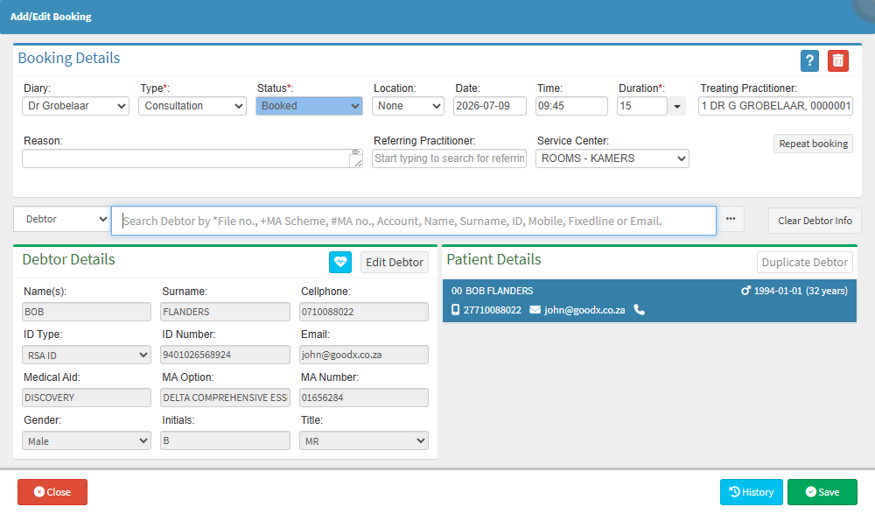Open the Debtor search type dropdown
875x514 pixels.
(x=62, y=219)
